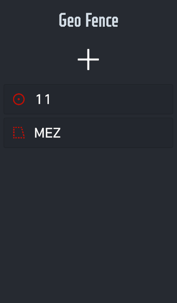Tap the white cross to create fence
Viewport: 177px width, 303px height.
88,60
